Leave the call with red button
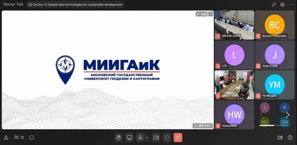This screenshot has width=297, height=145. click(178, 138)
